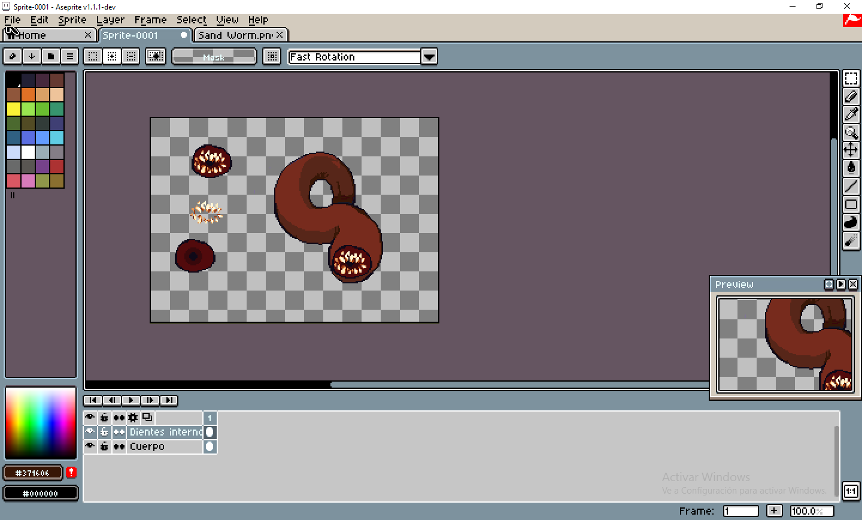Toggle visibility of all layers in header

tap(90, 418)
